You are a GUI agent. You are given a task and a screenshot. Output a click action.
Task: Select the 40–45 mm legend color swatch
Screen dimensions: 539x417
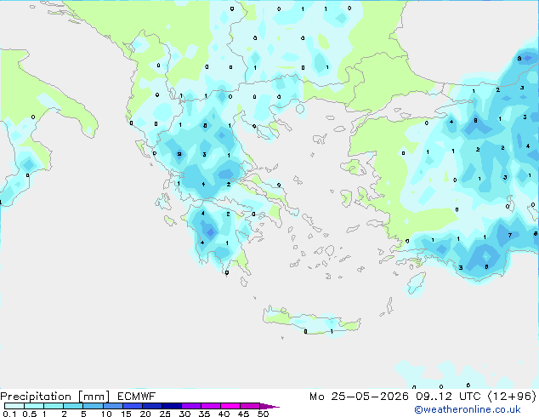coord(230,406)
